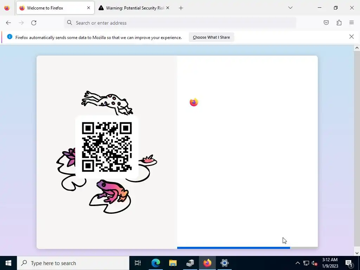Reload the current page
Image resolution: width=360 pixels, height=270 pixels.
pos(34,23)
